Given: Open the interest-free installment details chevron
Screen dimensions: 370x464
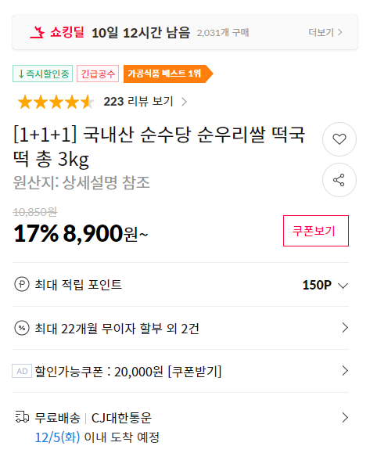Looking at the screenshot, I should coord(345,328).
